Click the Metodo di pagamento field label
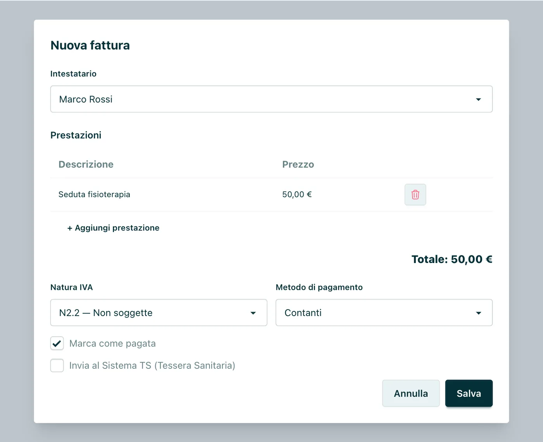Viewport: 543px width, 442px height. pyautogui.click(x=319, y=287)
